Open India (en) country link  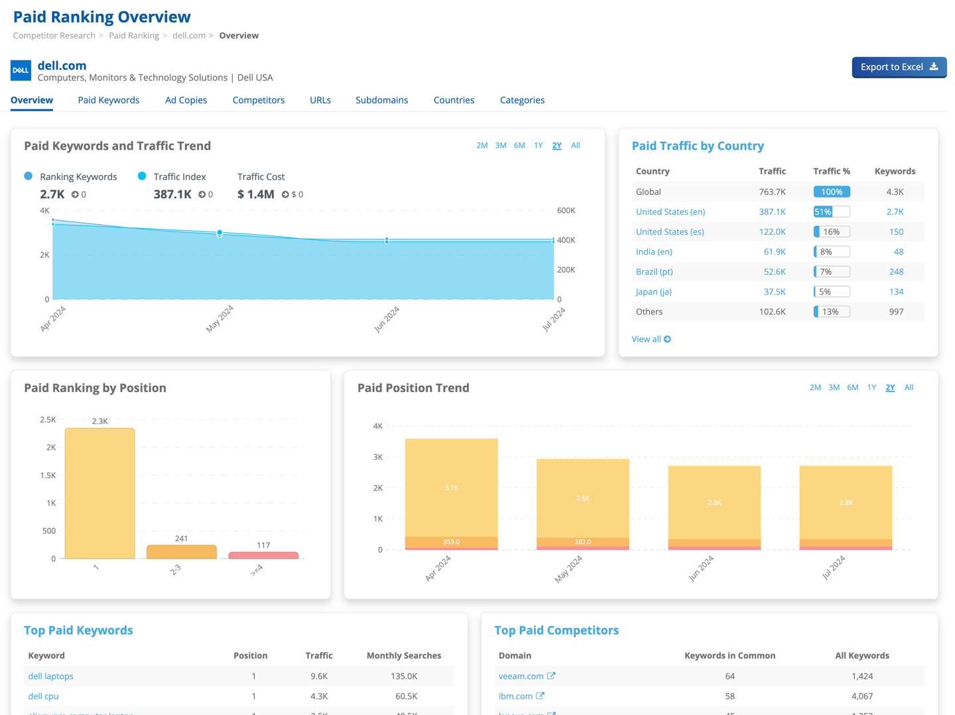point(654,251)
